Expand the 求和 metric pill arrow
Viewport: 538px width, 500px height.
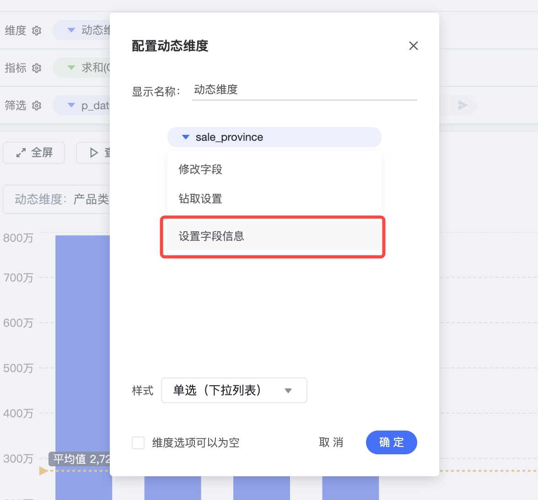tap(71, 68)
